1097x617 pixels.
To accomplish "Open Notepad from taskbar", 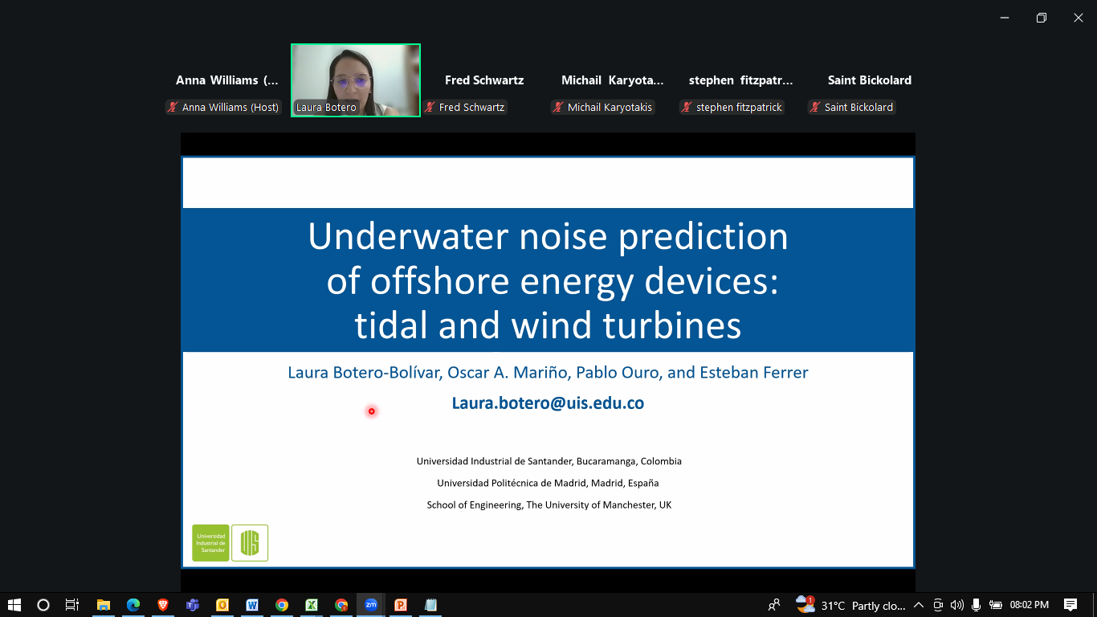I will tap(430, 605).
